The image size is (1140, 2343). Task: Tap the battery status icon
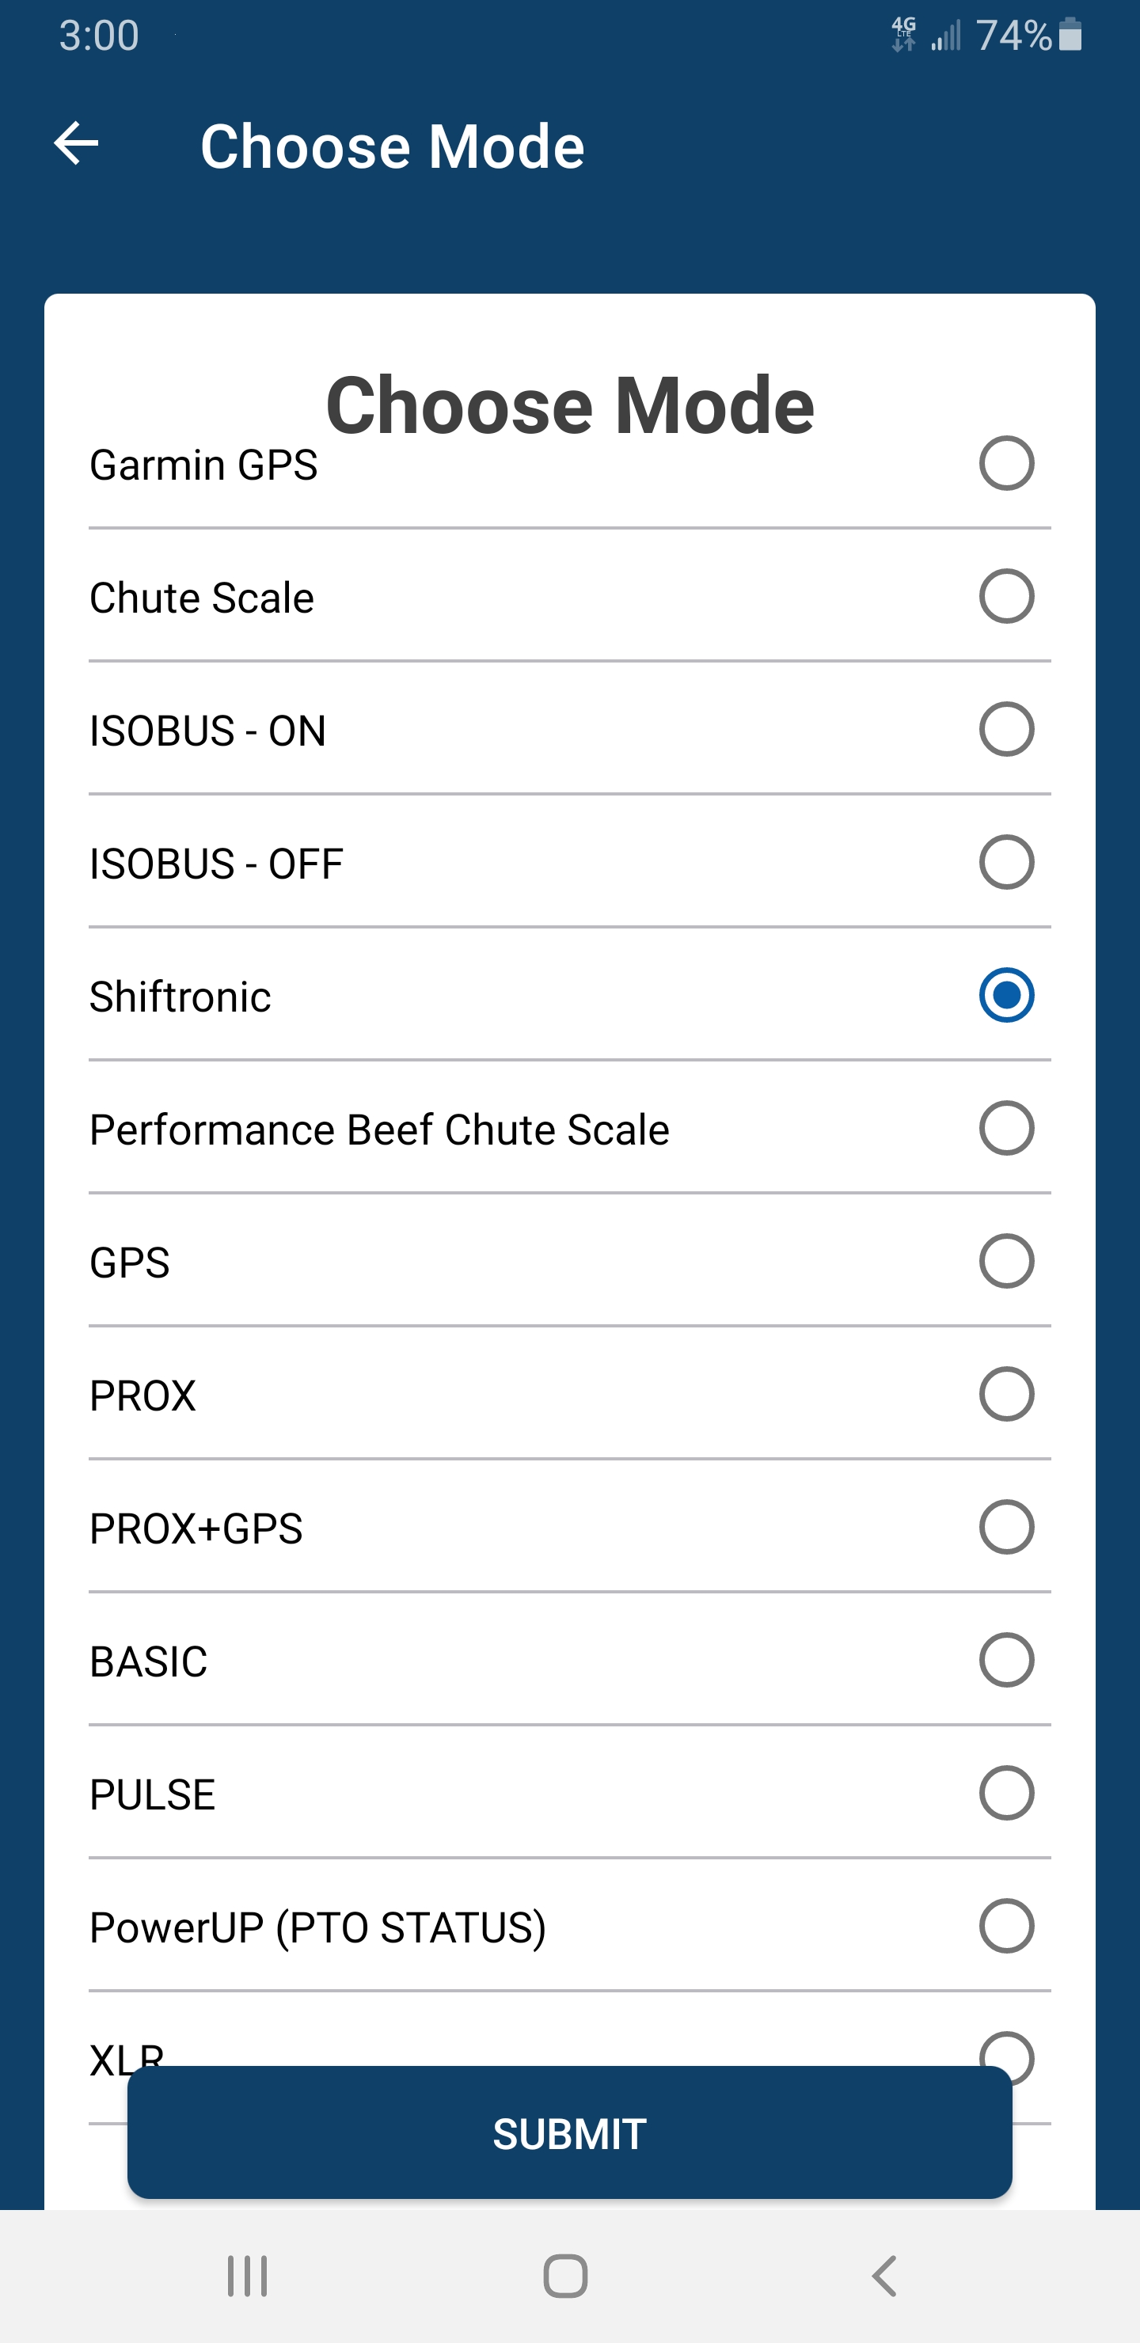click(1071, 36)
